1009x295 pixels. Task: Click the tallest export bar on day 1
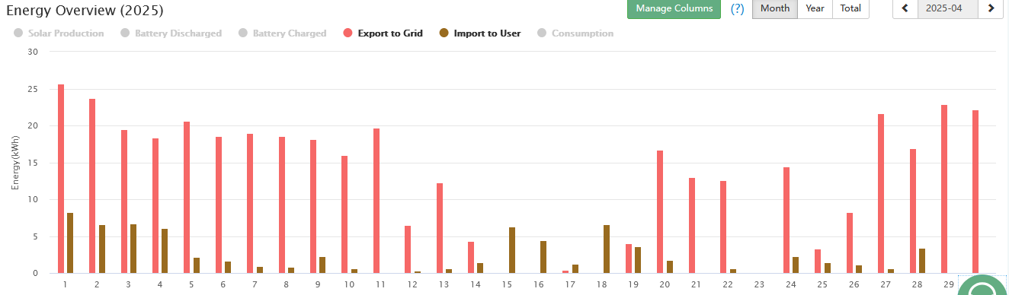pyautogui.click(x=61, y=179)
